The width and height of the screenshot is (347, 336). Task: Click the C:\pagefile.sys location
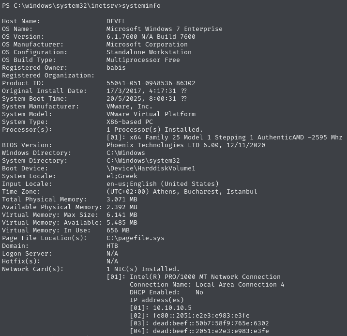coord(136,238)
